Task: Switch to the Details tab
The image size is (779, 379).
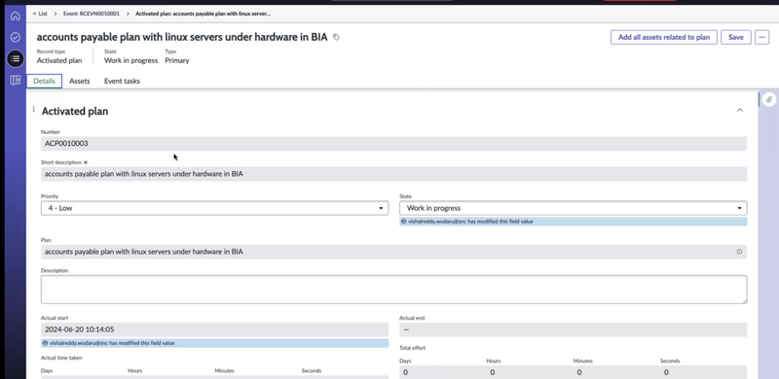Action: pyautogui.click(x=44, y=81)
